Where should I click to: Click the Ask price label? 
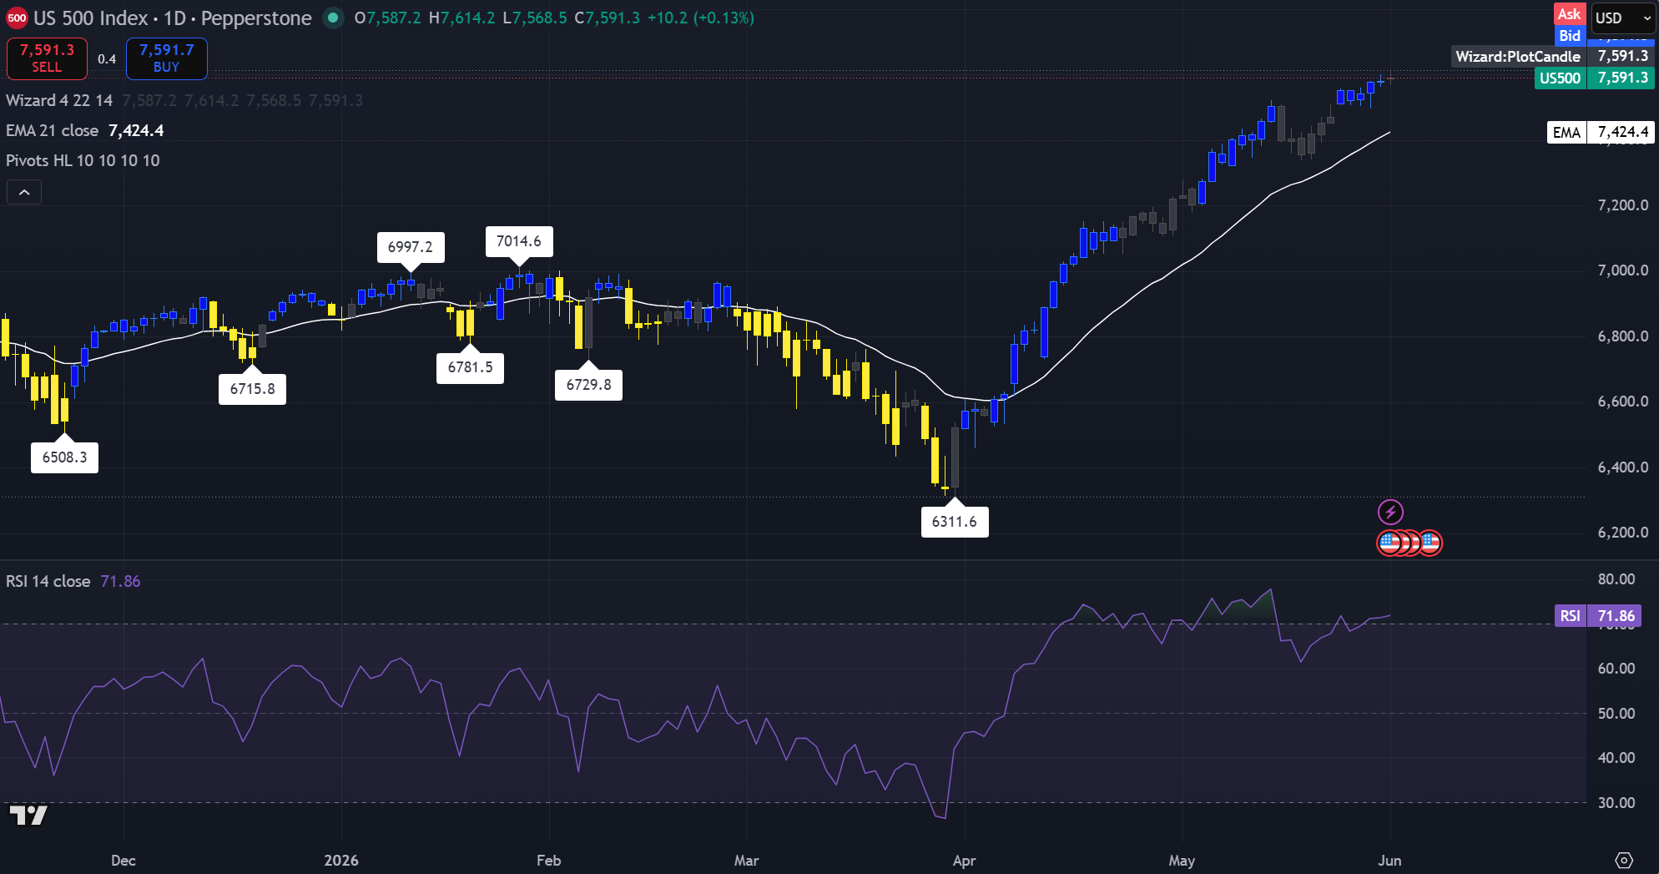point(1569,13)
